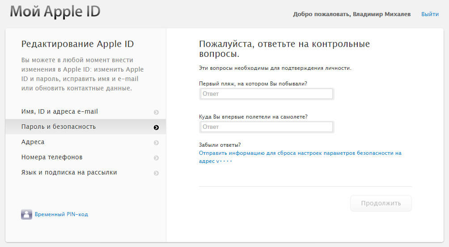Click the user name Владимир Михалев in the header

tap(383, 14)
